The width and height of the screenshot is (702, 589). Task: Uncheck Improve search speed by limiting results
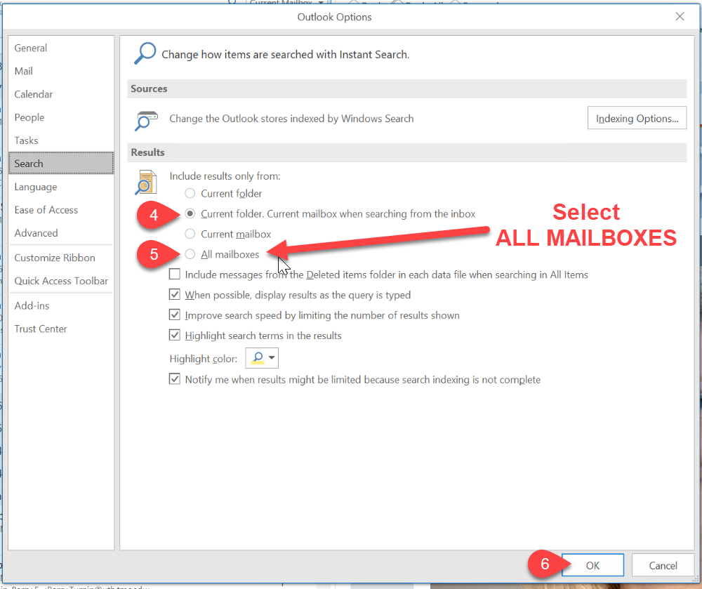[174, 315]
